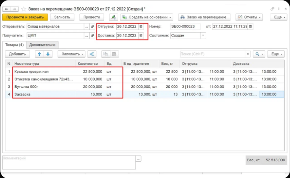This screenshot has height=178, width=290.
Task: Move selected row down with arrow icon
Action: tap(48, 54)
